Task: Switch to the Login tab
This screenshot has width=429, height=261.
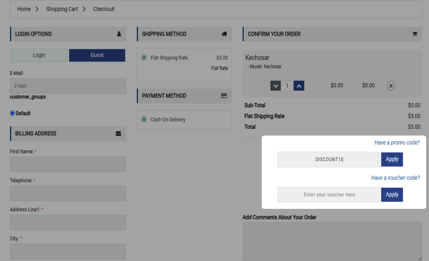Action: click(39, 55)
